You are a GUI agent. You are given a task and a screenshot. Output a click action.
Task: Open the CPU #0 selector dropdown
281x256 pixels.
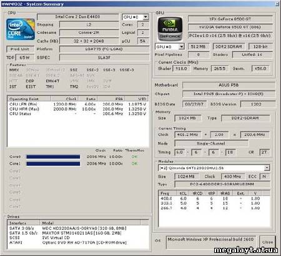tap(145, 17)
